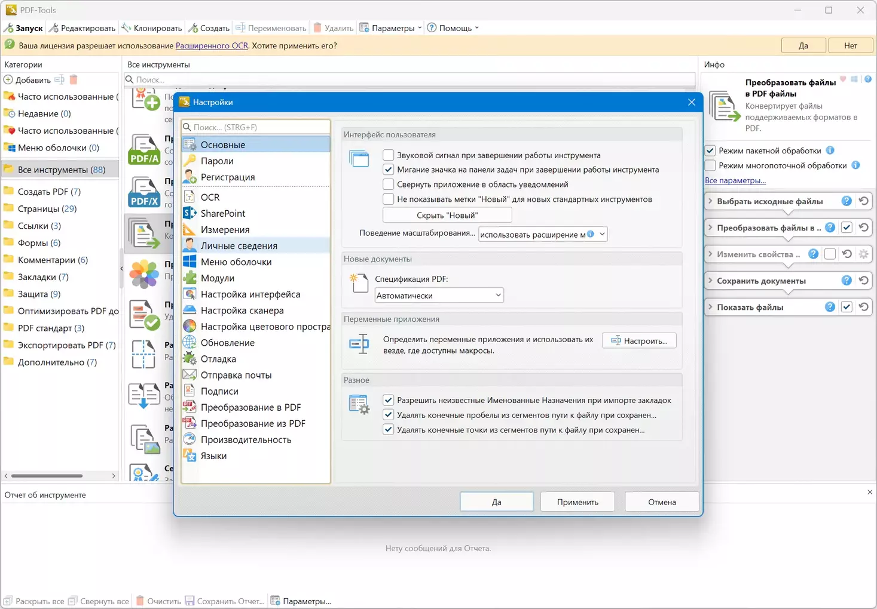
Task: Select OCR settings category icon
Action: (x=190, y=197)
